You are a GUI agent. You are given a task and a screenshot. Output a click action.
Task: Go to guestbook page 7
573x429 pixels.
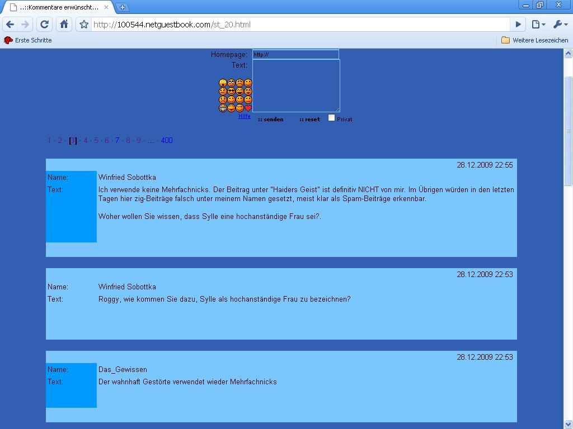point(118,140)
